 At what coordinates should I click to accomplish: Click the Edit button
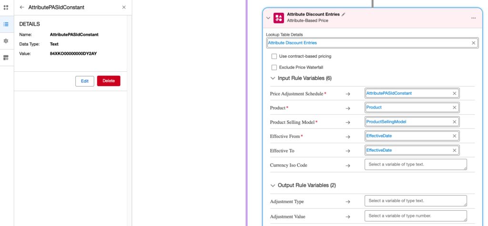[84, 81]
